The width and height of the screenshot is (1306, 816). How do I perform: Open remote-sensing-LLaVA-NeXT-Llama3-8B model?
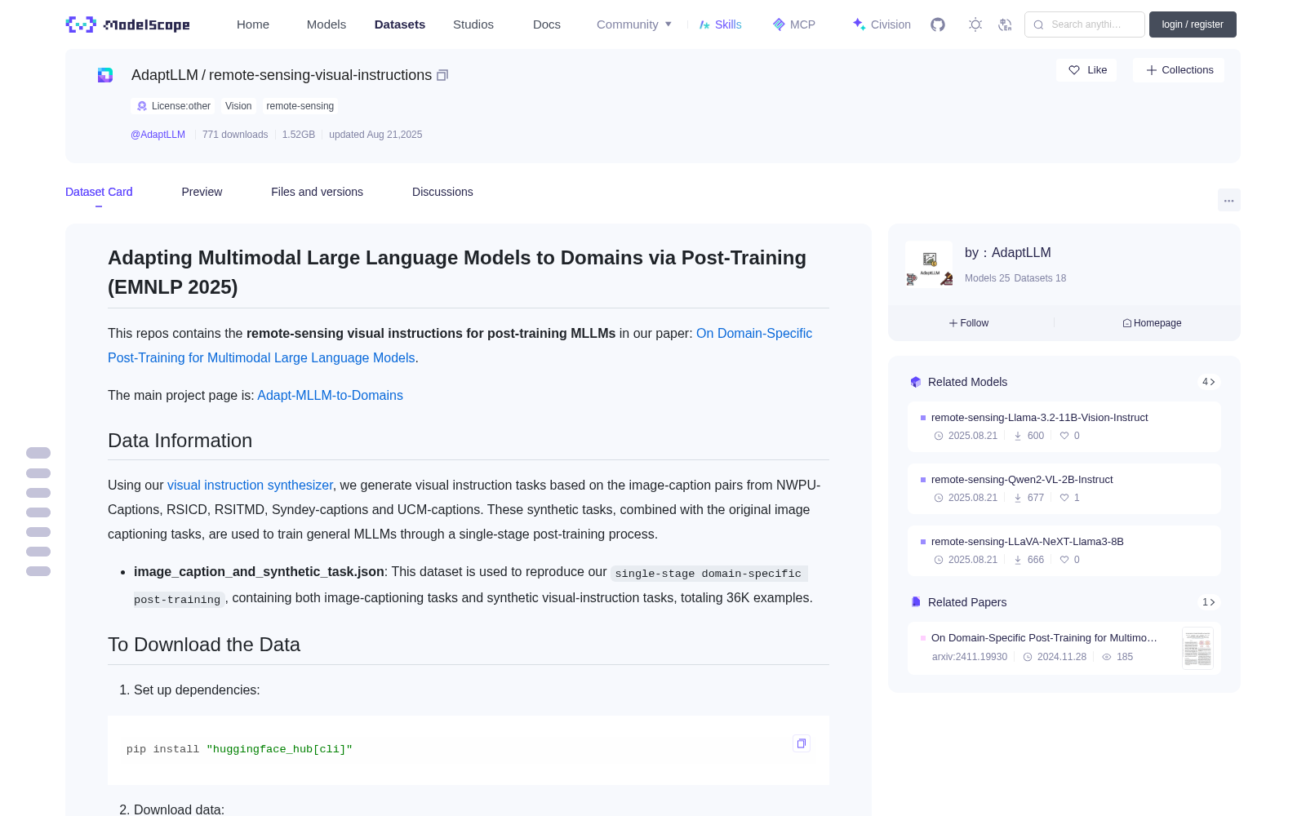[x=1027, y=542]
